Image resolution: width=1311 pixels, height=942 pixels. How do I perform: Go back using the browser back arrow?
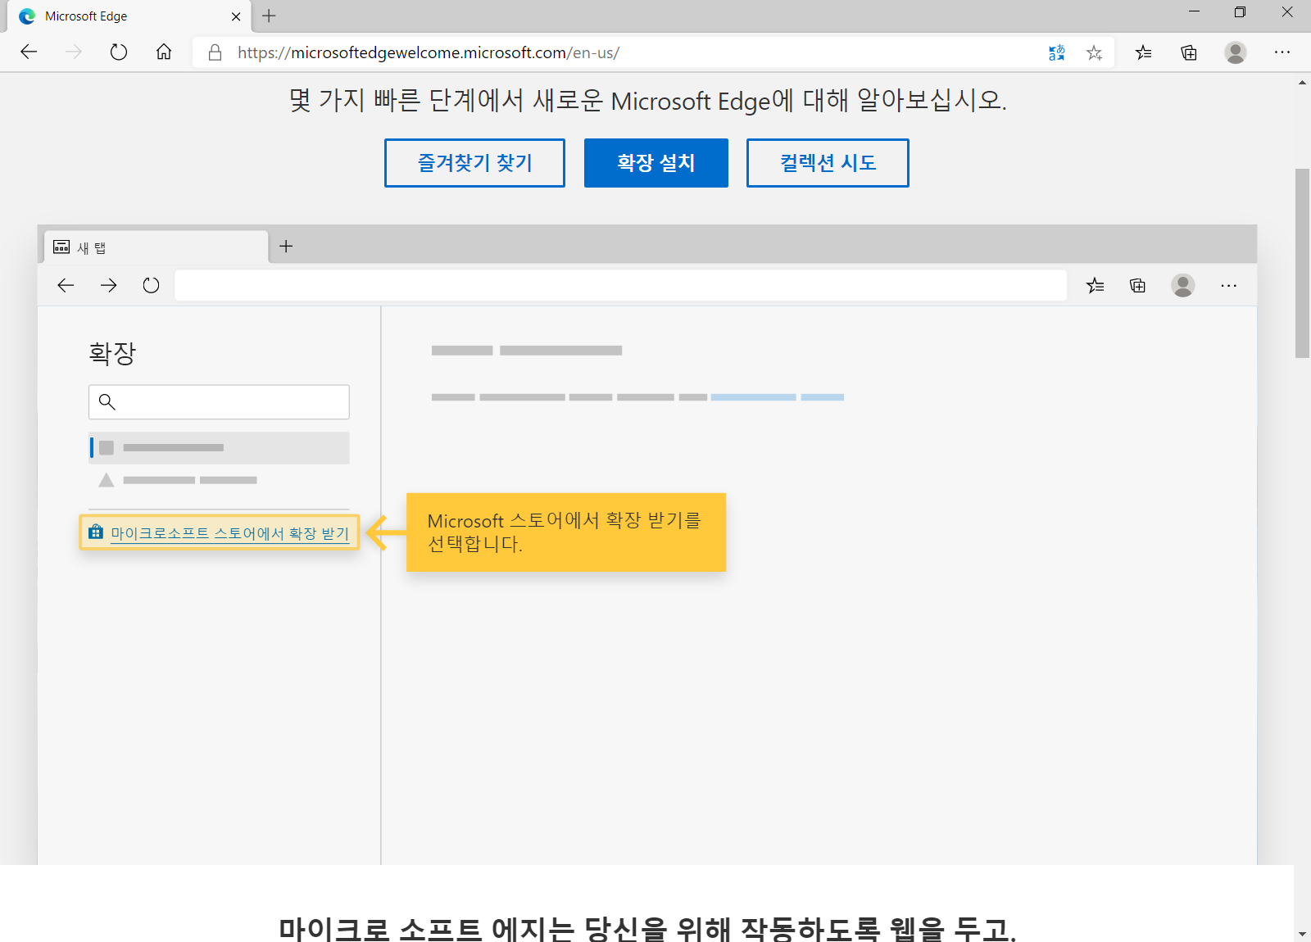29,52
